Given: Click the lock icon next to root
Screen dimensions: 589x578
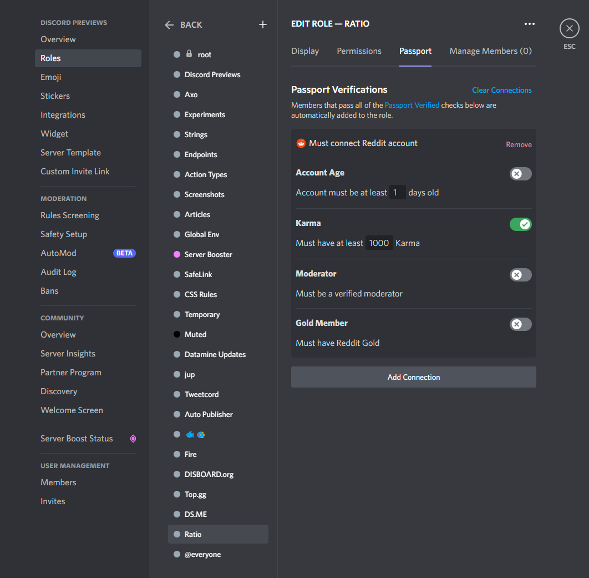Looking at the screenshot, I should coord(189,54).
